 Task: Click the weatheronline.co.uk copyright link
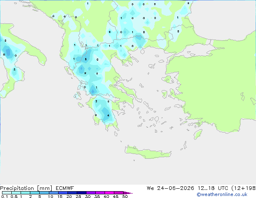pos(222,194)
